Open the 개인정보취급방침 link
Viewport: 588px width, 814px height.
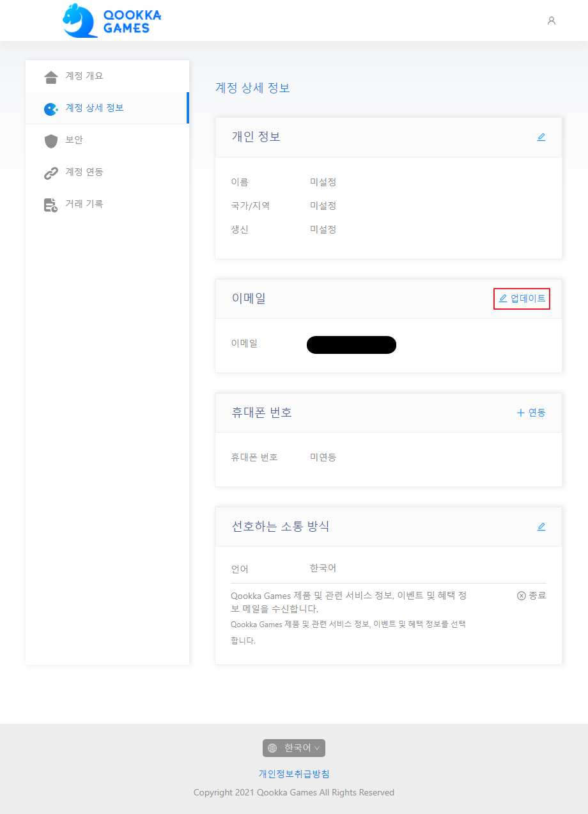(294, 774)
